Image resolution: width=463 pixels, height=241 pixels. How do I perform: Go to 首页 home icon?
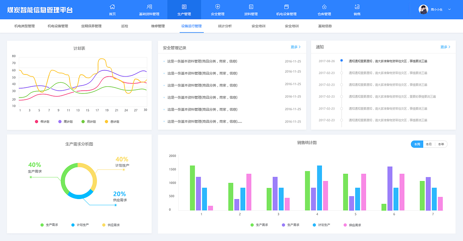pyautogui.click(x=112, y=7)
